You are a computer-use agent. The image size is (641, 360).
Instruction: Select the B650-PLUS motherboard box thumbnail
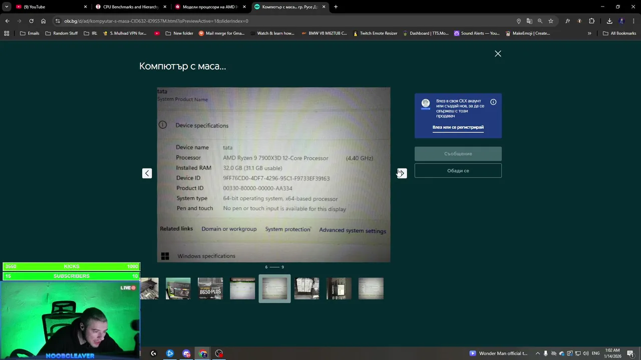[x=210, y=288]
